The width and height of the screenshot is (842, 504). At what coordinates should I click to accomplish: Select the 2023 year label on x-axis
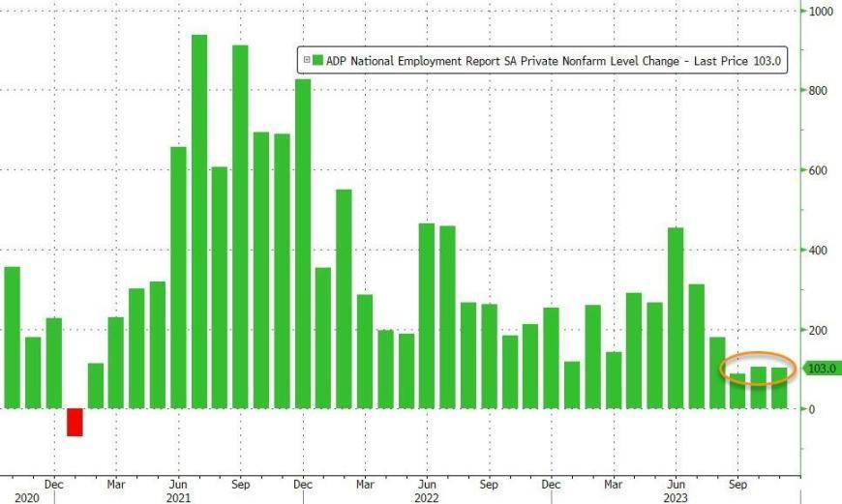point(675,496)
